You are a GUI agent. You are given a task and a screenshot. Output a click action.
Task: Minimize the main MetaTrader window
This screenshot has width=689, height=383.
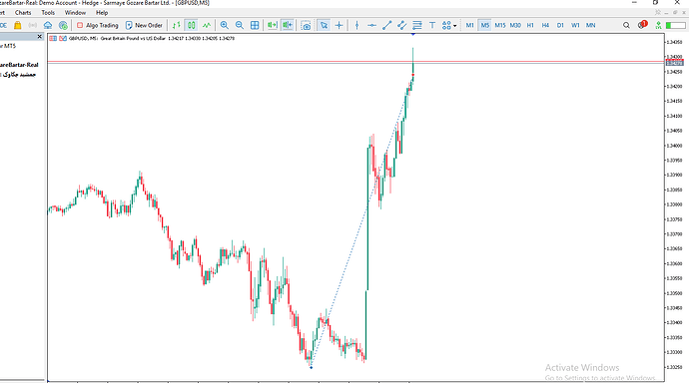634,3
